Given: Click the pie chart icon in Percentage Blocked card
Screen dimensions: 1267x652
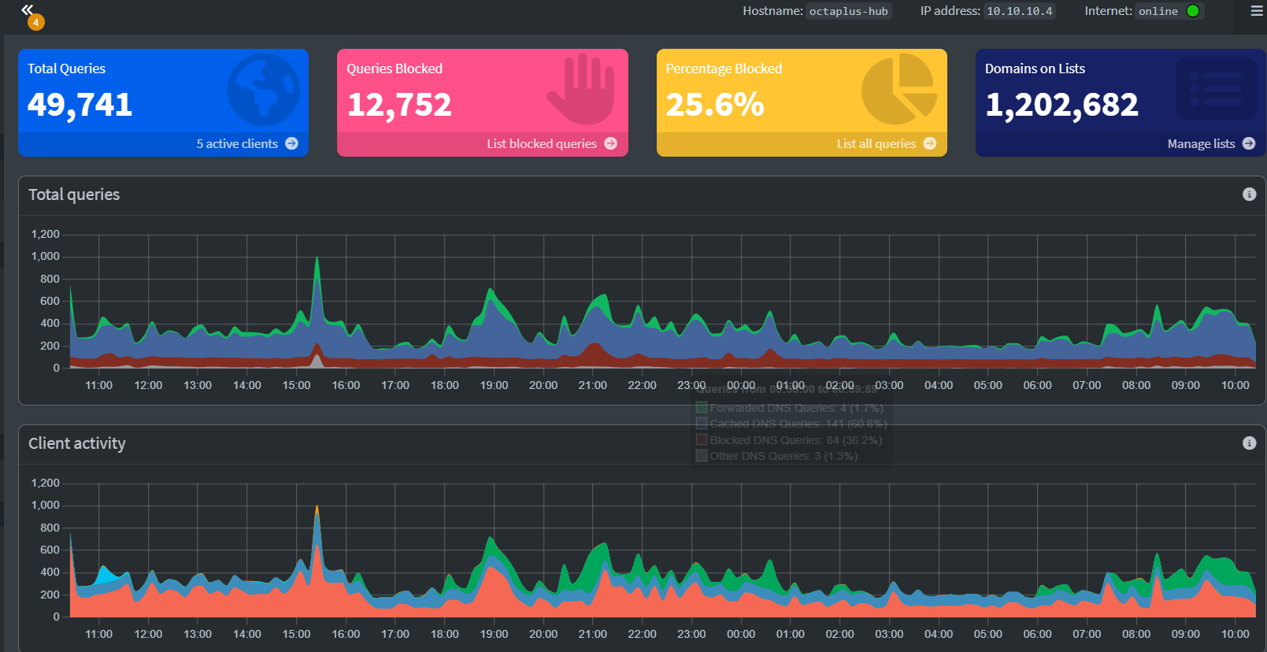Looking at the screenshot, I should (x=899, y=90).
